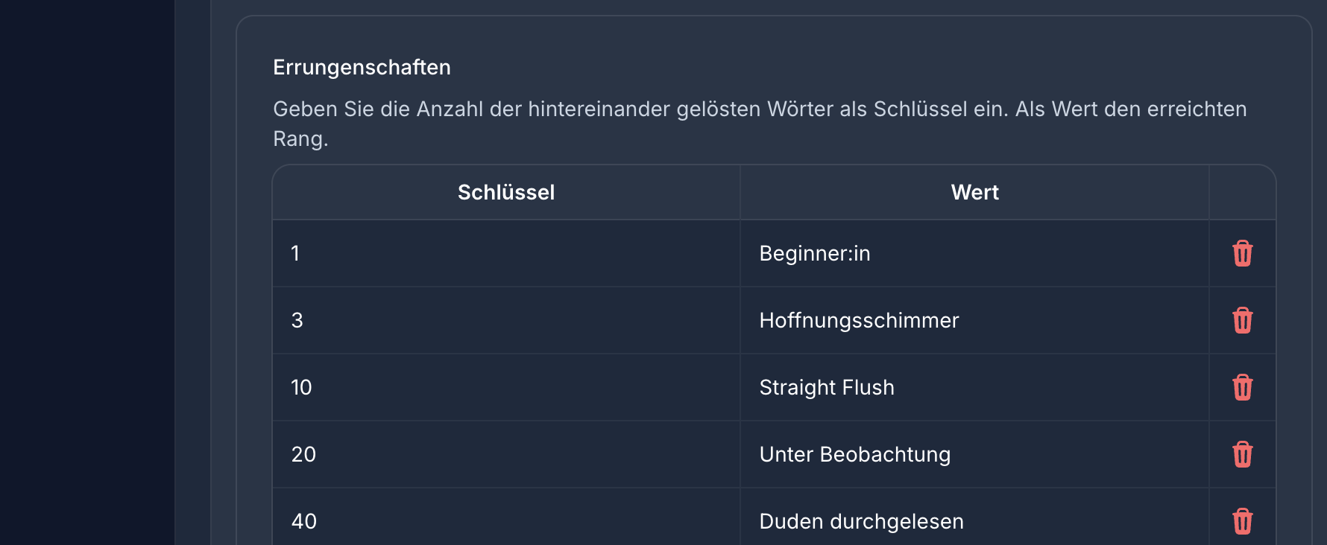The image size is (1327, 545).
Task: Click the red trash icon for key 40
Action: coord(1241,521)
